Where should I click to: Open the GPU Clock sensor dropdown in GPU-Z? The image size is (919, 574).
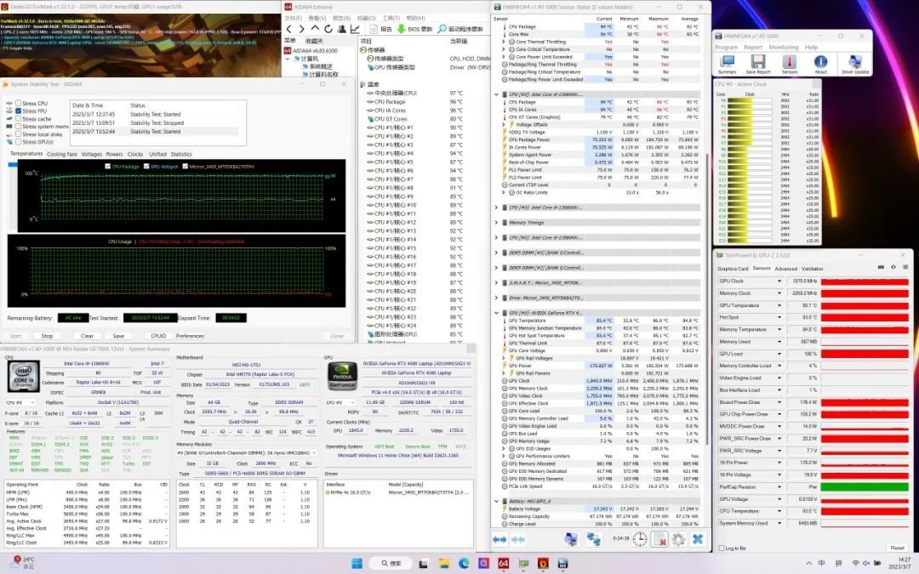[x=779, y=281]
